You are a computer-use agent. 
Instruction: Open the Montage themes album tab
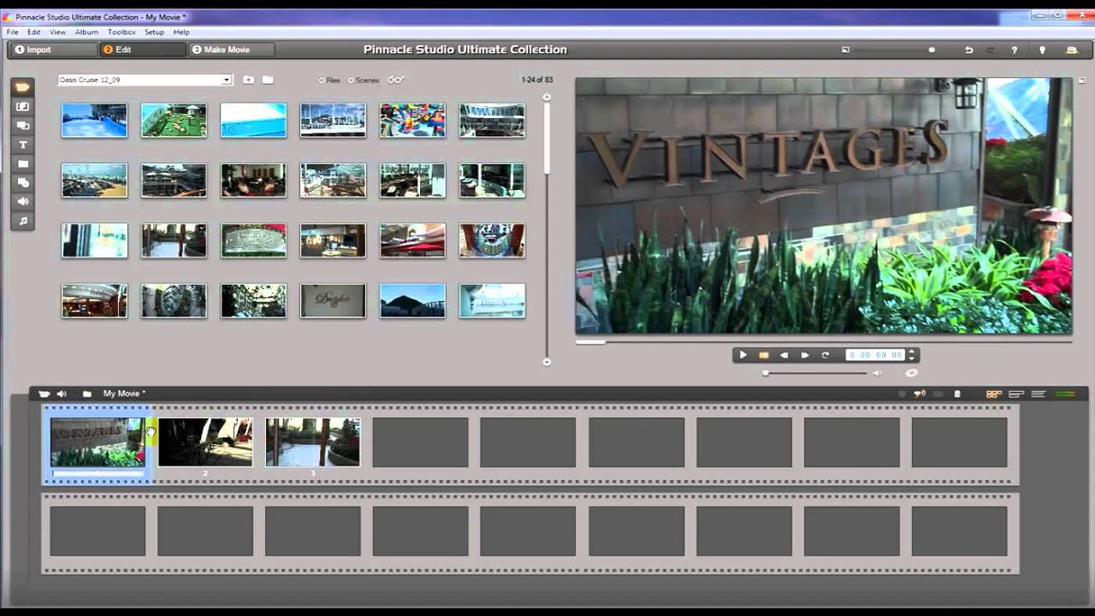[22, 126]
